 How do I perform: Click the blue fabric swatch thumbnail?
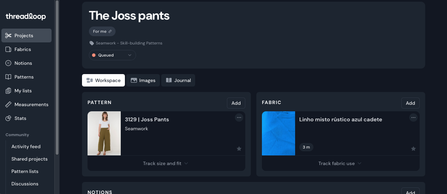[279, 133]
